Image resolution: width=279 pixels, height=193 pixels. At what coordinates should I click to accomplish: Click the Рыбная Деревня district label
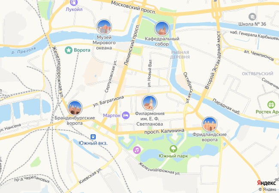pos(180,55)
